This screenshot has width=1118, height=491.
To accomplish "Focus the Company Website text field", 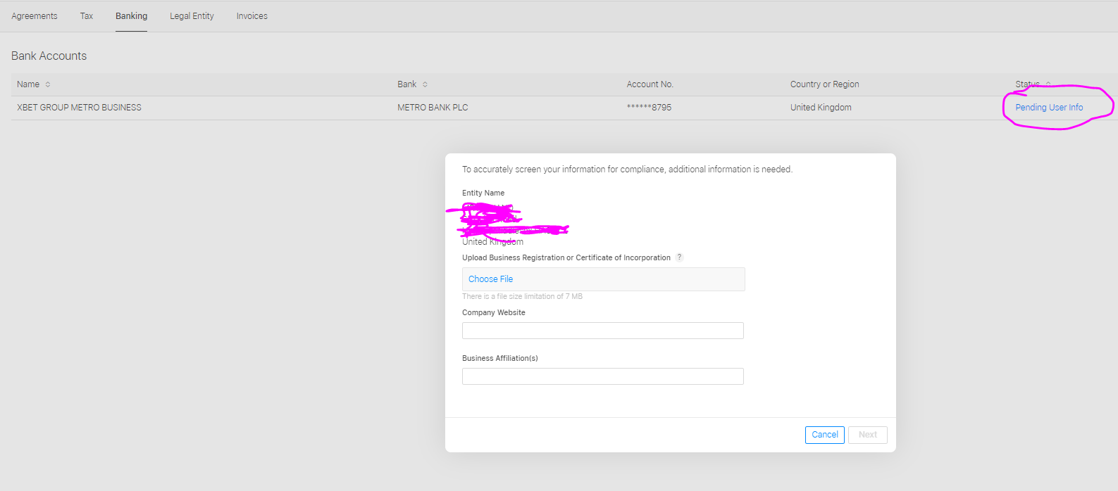I will [x=602, y=331].
